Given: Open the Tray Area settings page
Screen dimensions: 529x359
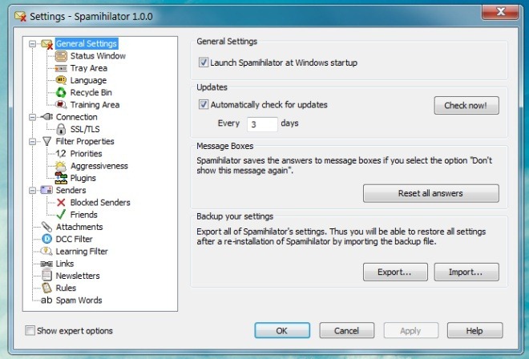Looking at the screenshot, I should (89, 68).
